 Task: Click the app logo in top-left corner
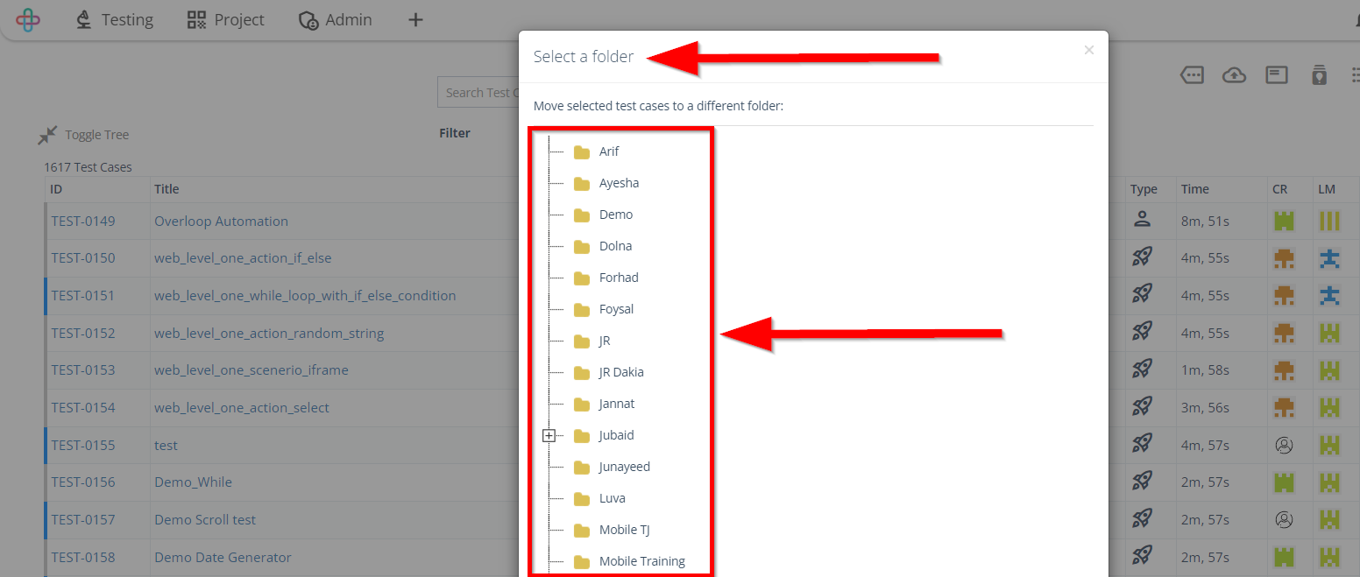(x=28, y=19)
